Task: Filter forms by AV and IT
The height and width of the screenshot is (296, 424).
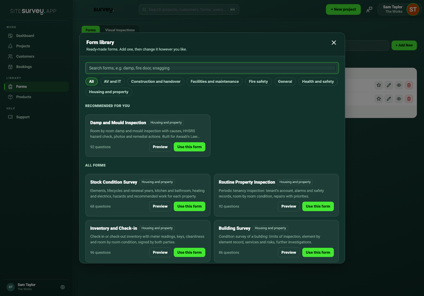Action: pos(113,82)
